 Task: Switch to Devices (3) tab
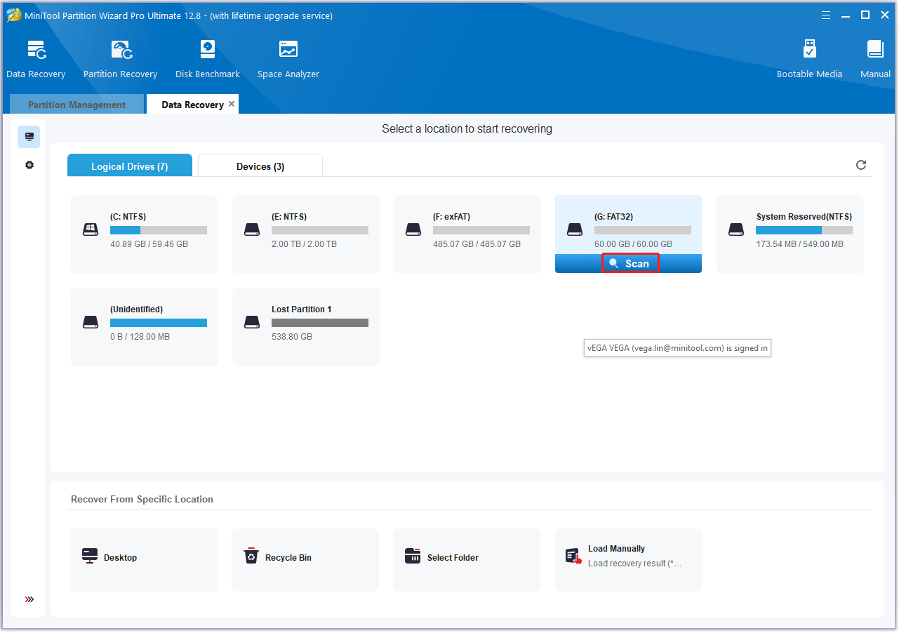pos(260,166)
